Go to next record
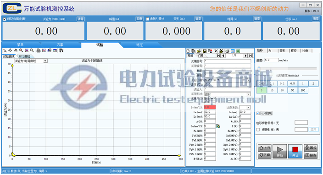This screenshot has width=323, height=175. point(245,56)
